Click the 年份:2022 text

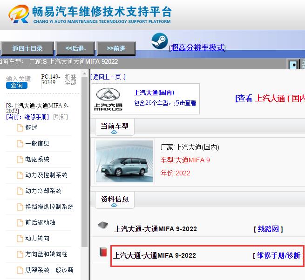coord(175,173)
